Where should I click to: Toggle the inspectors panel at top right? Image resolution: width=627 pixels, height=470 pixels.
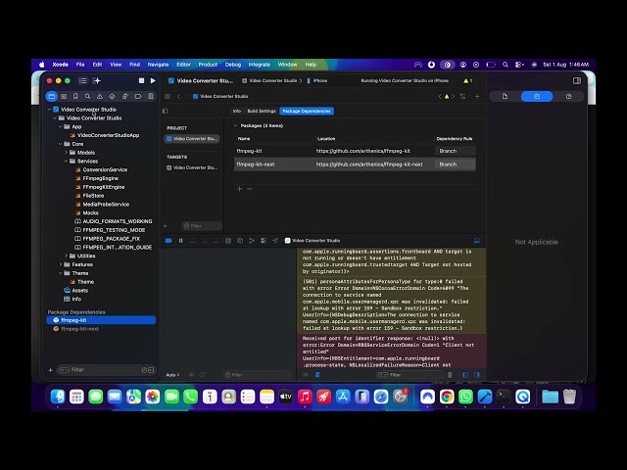(577, 80)
